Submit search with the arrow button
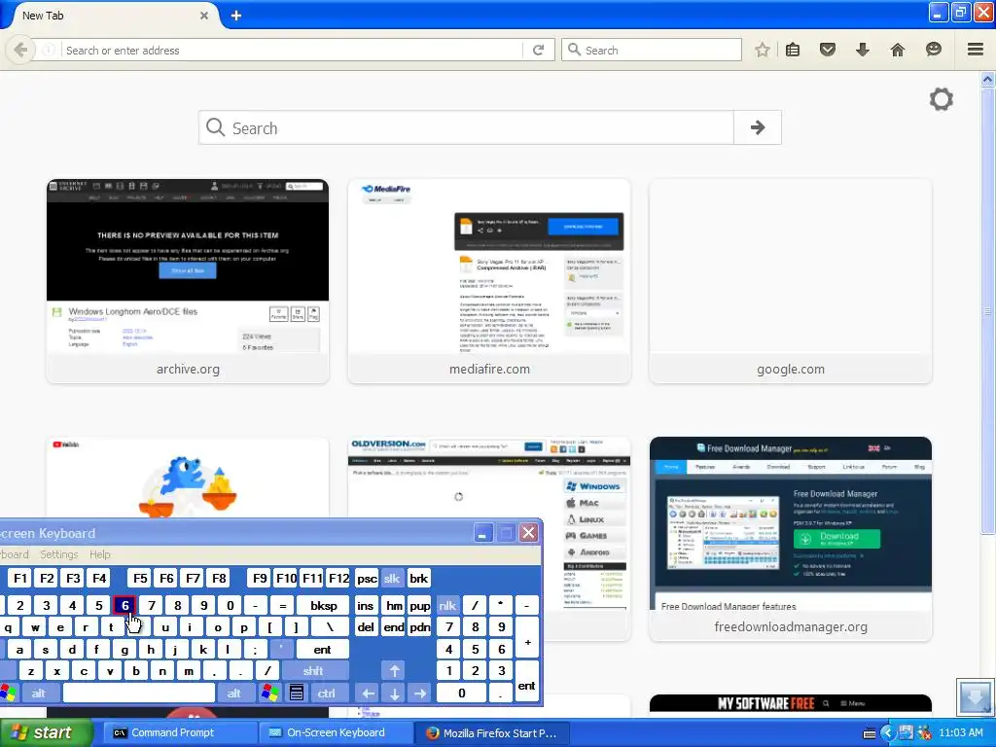Screen dimensions: 996x747 pos(757,127)
